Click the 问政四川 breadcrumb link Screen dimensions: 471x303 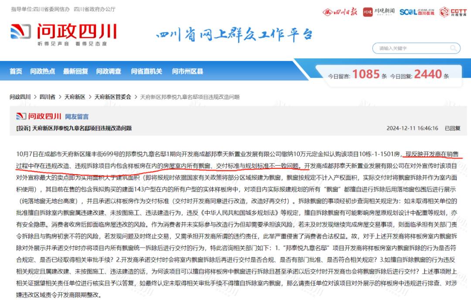click(x=20, y=97)
